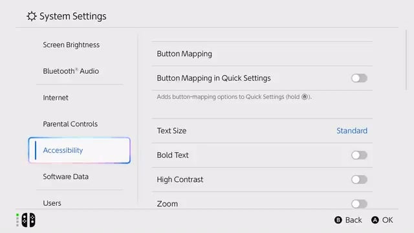The width and height of the screenshot is (414, 233).
Task: Open the Button Mapping option
Action: (262, 54)
